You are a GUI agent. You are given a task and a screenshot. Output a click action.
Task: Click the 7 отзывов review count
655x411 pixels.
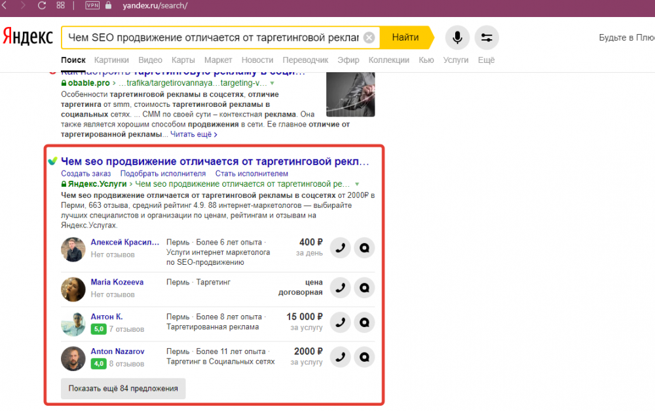tap(126, 330)
